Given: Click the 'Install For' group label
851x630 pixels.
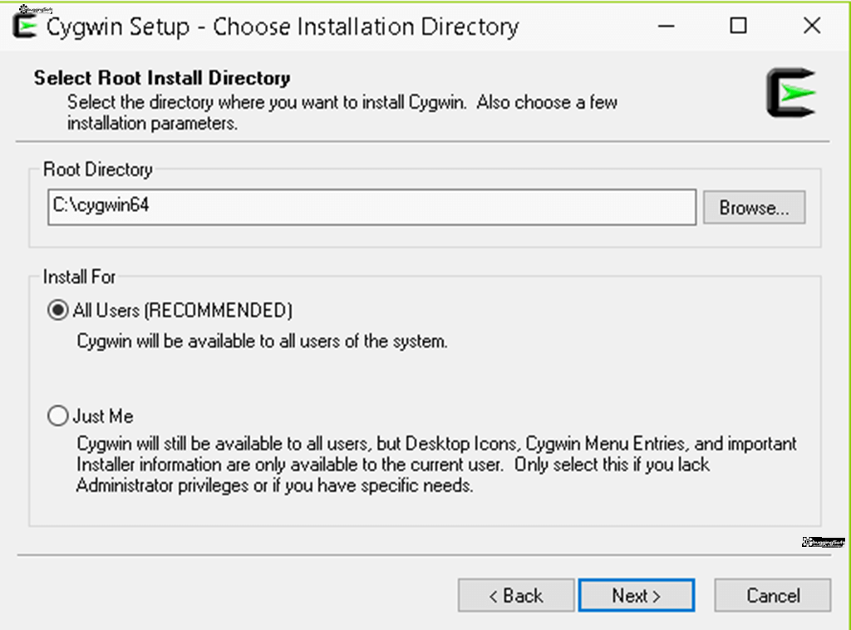Looking at the screenshot, I should 79,277.
